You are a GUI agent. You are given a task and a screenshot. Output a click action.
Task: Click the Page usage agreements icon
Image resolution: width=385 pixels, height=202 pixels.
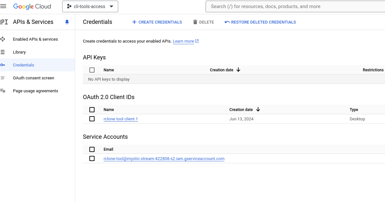pyautogui.click(x=3, y=91)
